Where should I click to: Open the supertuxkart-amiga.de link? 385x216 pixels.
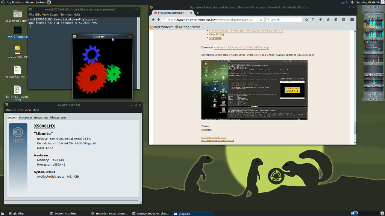pyautogui.click(x=218, y=141)
